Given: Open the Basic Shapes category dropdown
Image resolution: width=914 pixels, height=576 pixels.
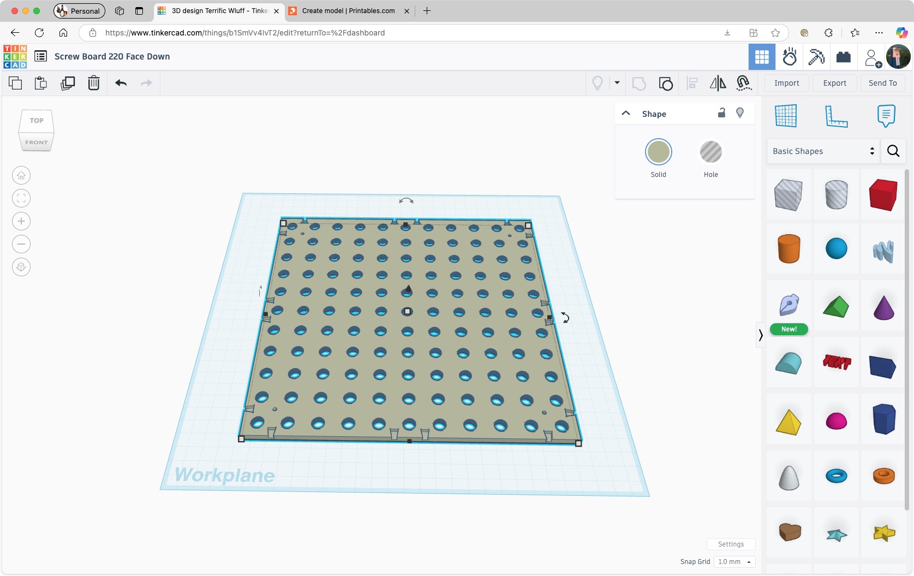Looking at the screenshot, I should click(x=823, y=151).
